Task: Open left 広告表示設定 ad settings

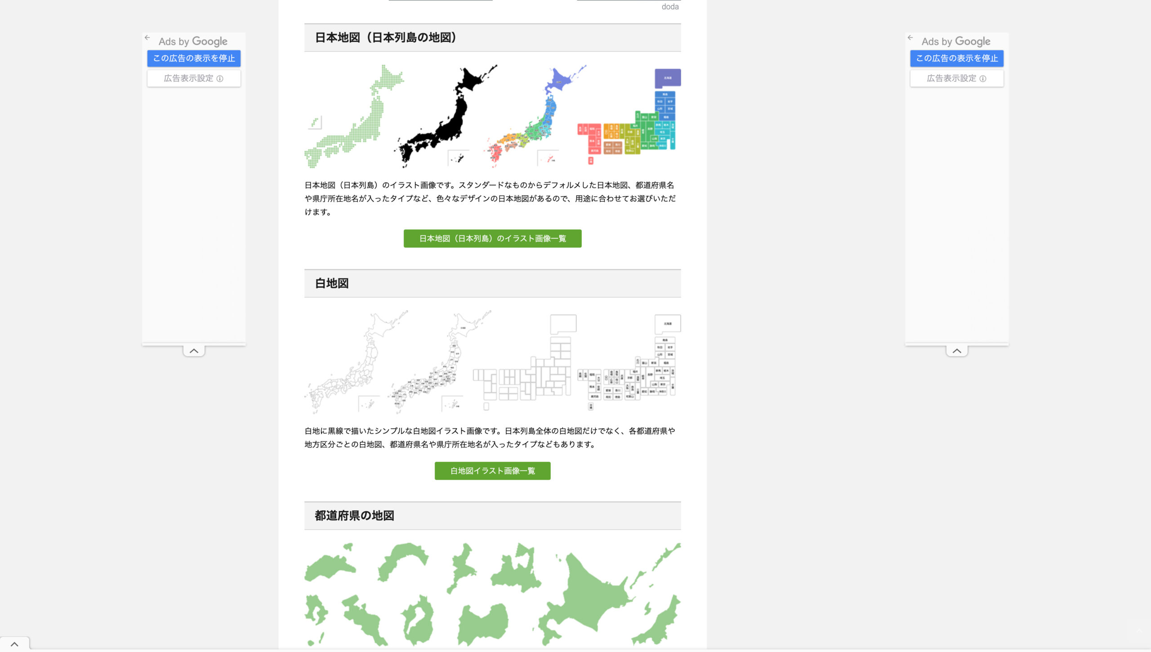Action: [194, 78]
